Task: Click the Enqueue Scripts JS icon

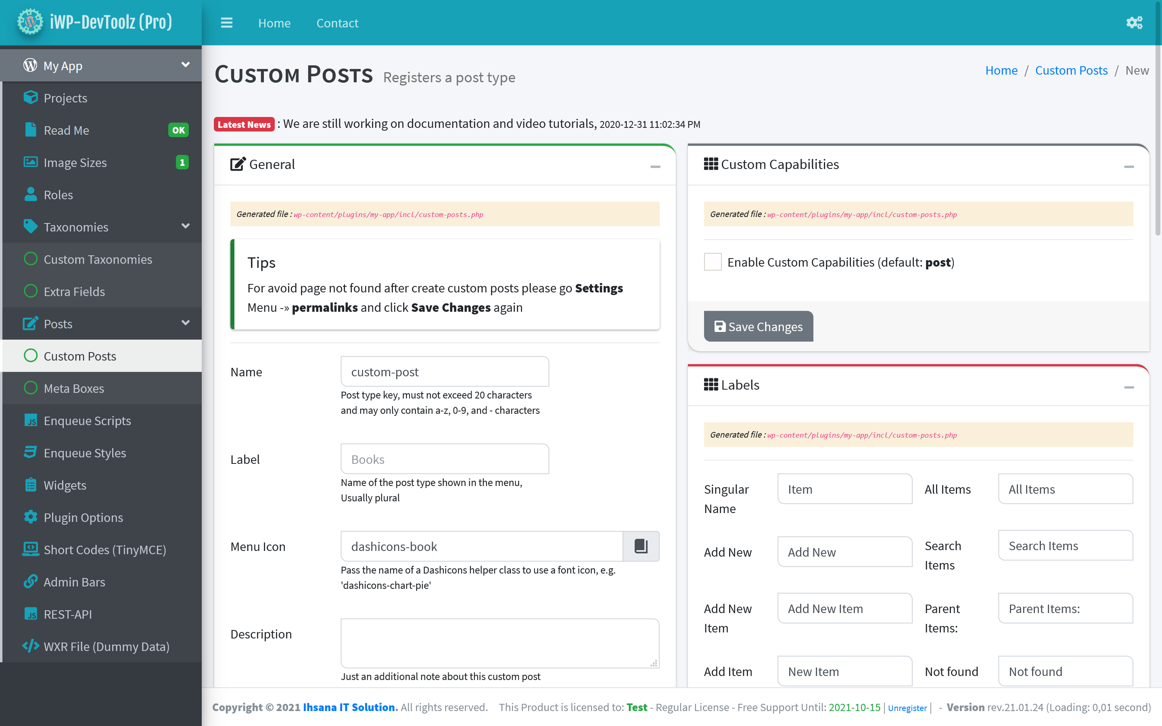Action: coord(30,420)
